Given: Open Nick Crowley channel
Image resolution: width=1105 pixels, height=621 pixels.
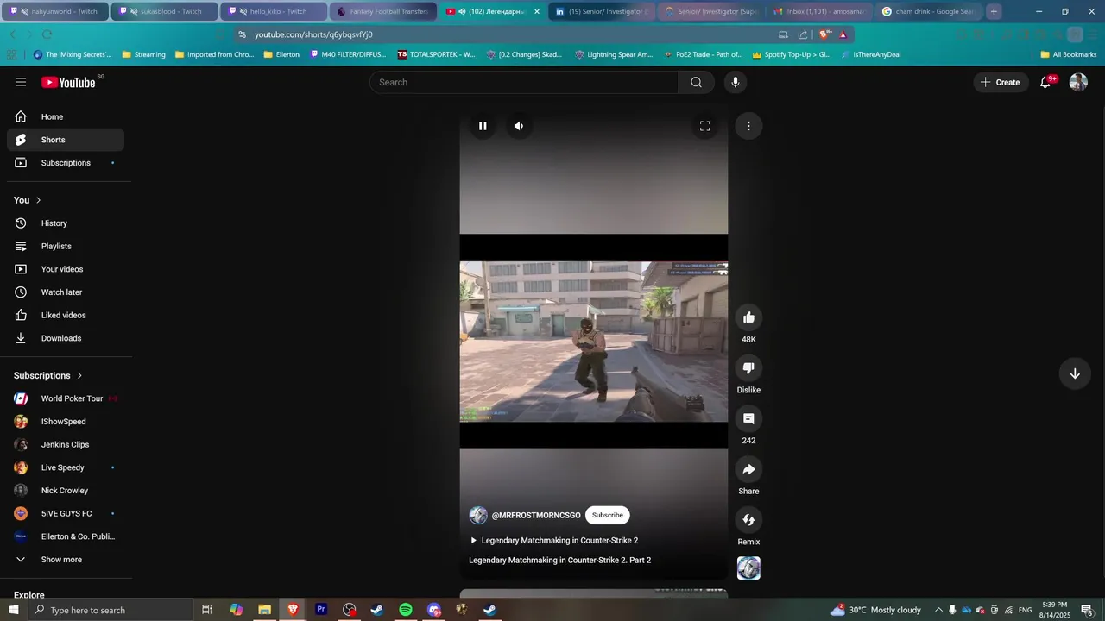Looking at the screenshot, I should (x=66, y=491).
